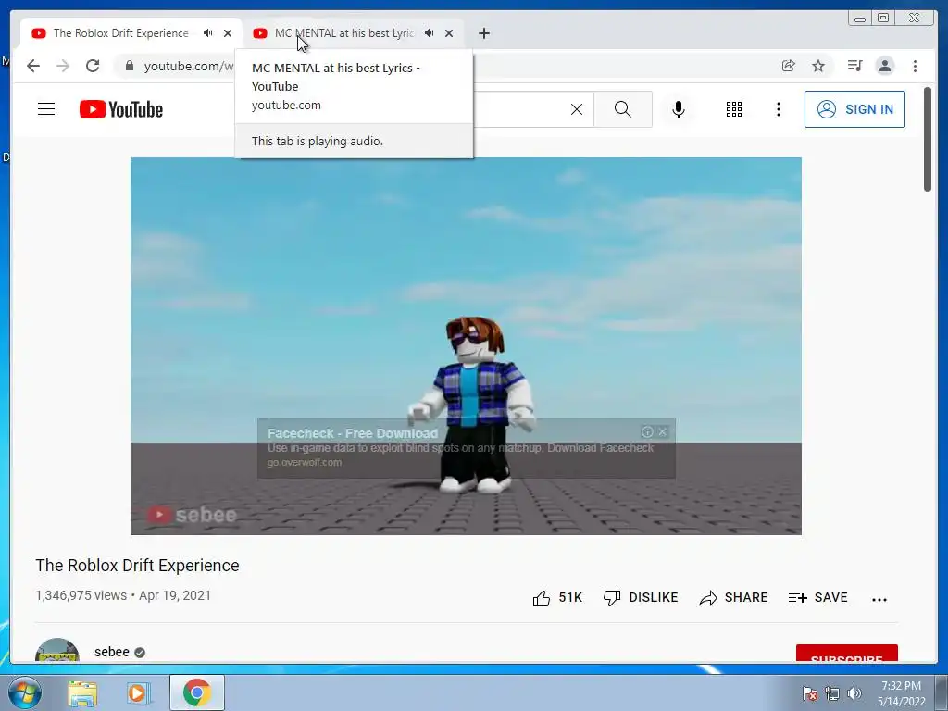Click DISLIKE on the video
The height and width of the screenshot is (711, 948).
641,597
